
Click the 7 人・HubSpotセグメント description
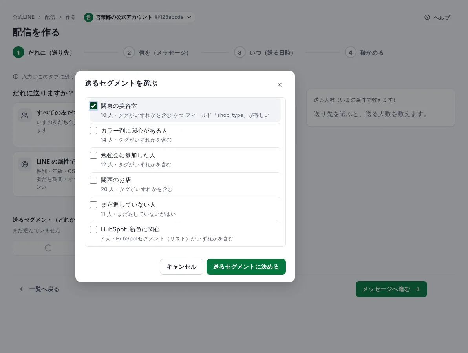167,239
